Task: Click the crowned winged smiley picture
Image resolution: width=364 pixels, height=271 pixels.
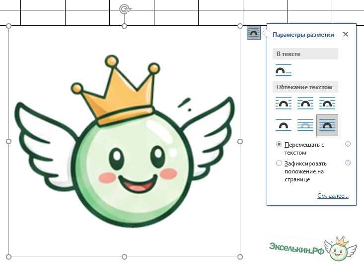Action: pyautogui.click(x=124, y=149)
